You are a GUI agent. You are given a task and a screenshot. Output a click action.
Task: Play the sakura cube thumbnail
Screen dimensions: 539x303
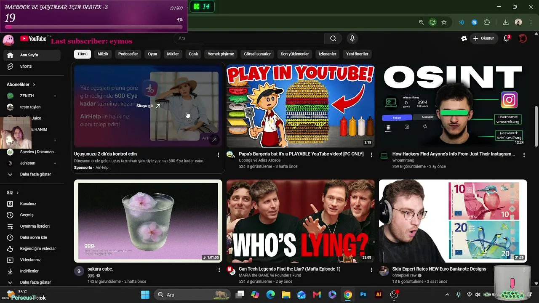coord(148,221)
